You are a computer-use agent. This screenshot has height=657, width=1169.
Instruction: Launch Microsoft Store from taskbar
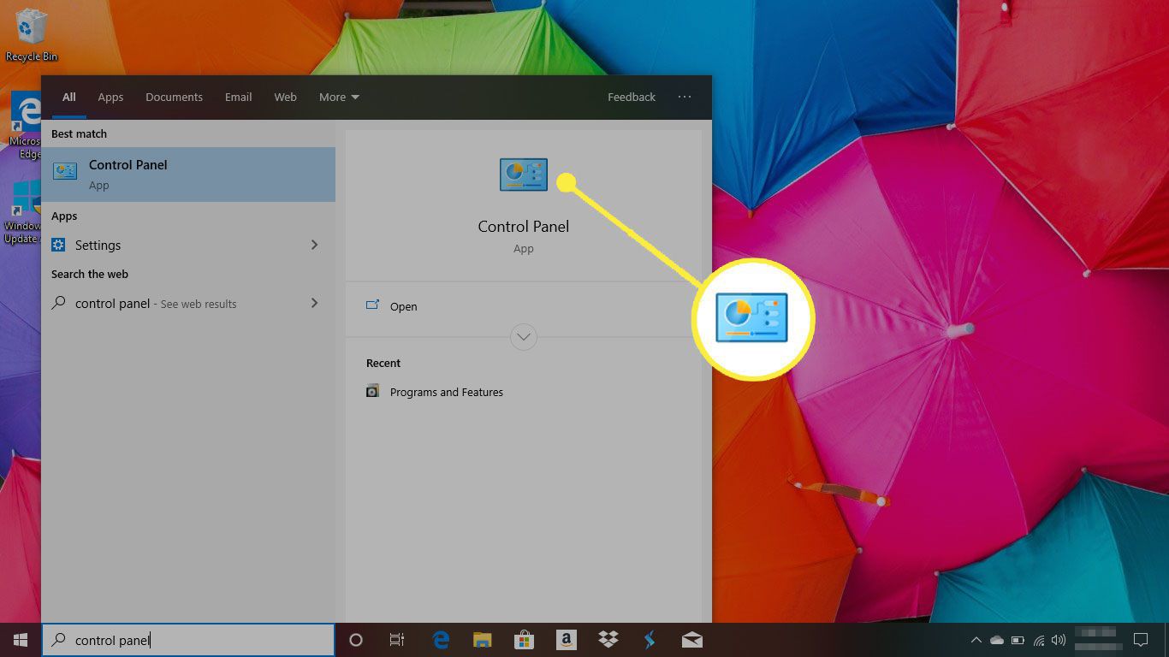pos(524,640)
